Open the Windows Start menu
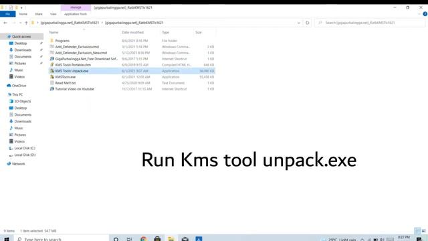428x241 pixels. 7,239
